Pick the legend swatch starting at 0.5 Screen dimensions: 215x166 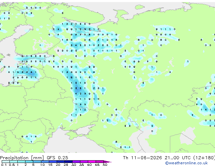14,162
